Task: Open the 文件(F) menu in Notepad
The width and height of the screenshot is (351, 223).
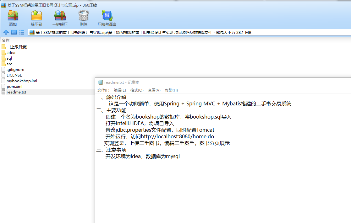Action: click(x=103, y=90)
